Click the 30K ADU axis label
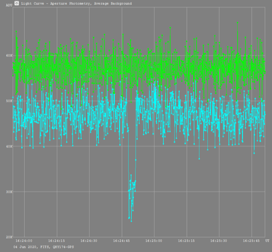Screen dimensions: 272x252 (x=9, y=192)
